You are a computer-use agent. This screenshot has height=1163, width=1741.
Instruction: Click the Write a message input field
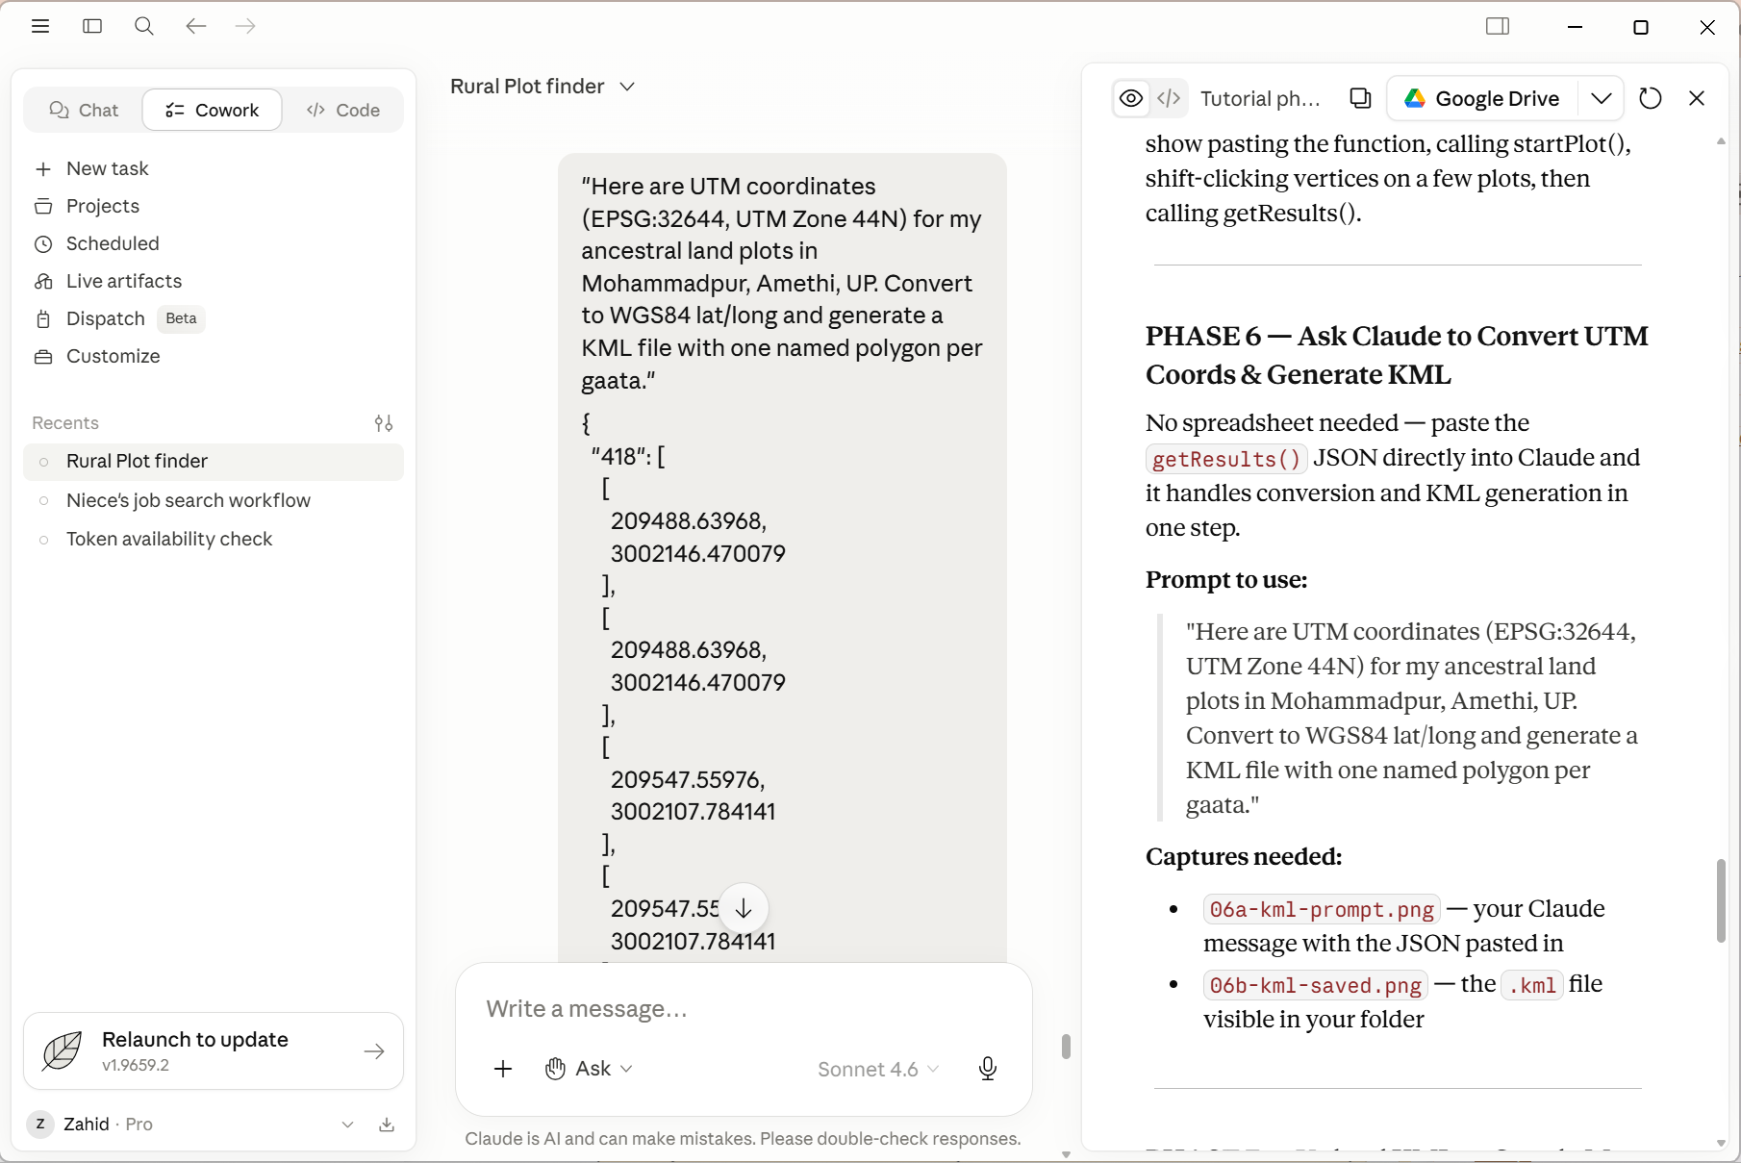pos(744,1009)
